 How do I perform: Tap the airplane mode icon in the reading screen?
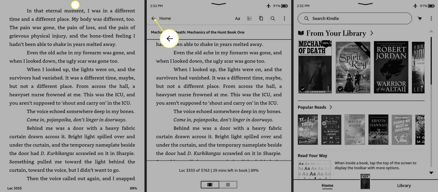point(269,6)
